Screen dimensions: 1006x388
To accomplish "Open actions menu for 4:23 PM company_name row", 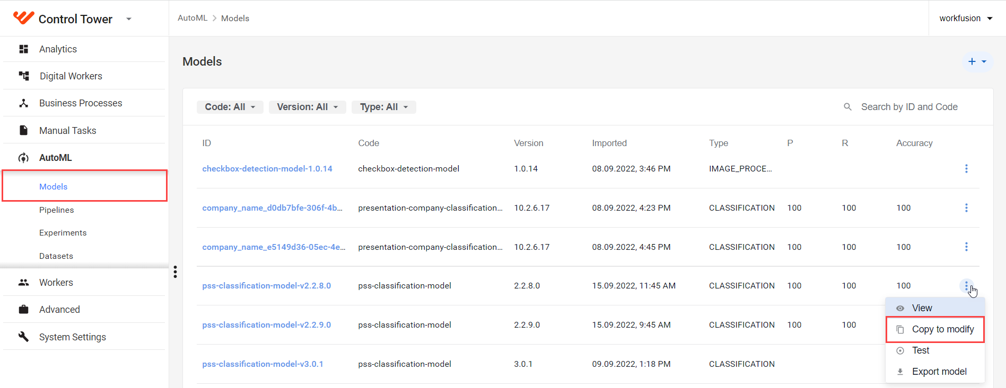I will [966, 208].
